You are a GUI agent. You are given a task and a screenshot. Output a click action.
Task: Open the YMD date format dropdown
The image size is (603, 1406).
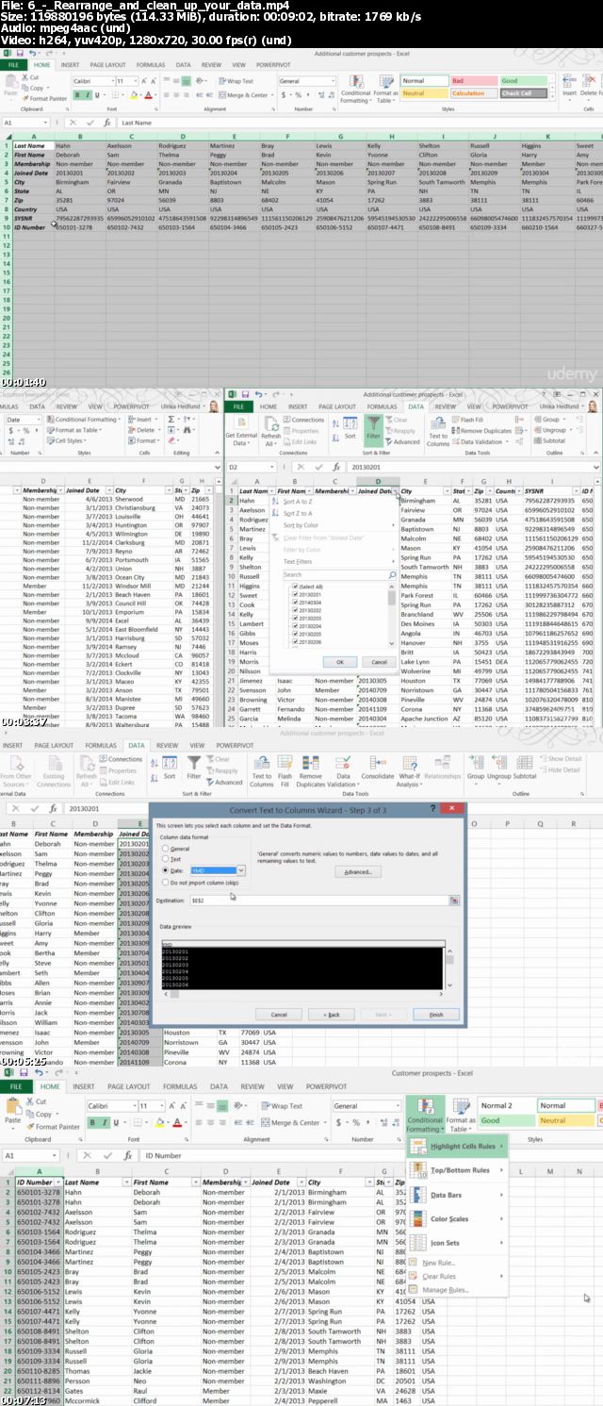point(243,870)
